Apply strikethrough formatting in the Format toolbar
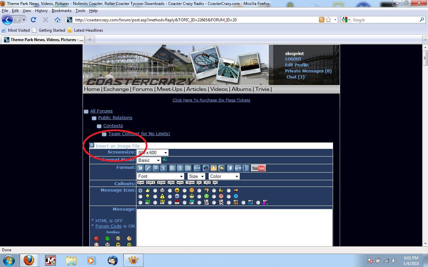 click(x=164, y=168)
